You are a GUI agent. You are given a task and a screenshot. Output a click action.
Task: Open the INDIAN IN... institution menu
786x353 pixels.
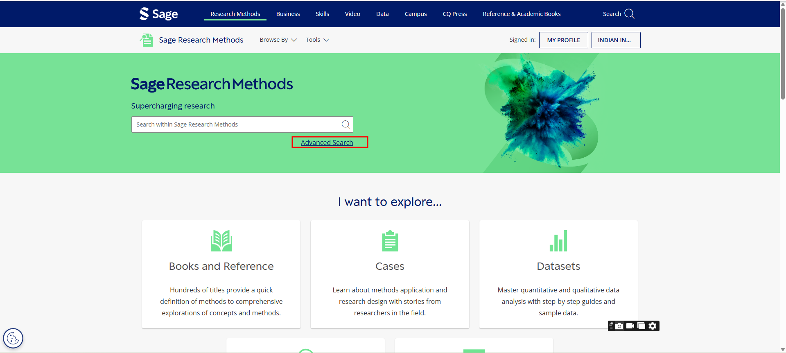click(616, 40)
